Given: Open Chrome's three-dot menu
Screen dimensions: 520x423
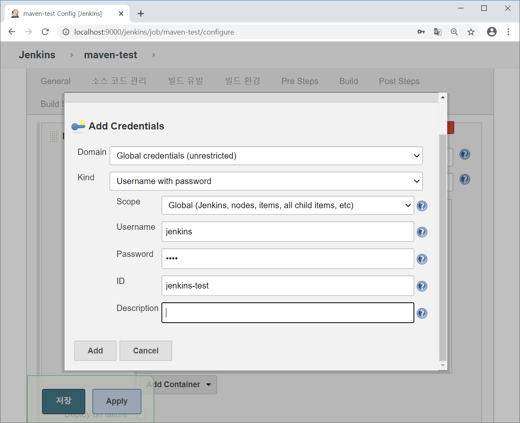Looking at the screenshot, I should 508,32.
